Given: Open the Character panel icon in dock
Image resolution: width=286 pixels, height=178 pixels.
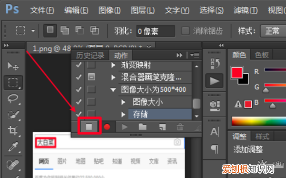Looking at the screenshot, I should (214, 131).
